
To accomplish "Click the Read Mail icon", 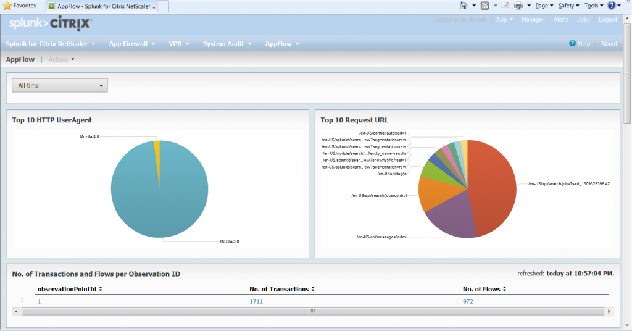I will click(505, 6).
